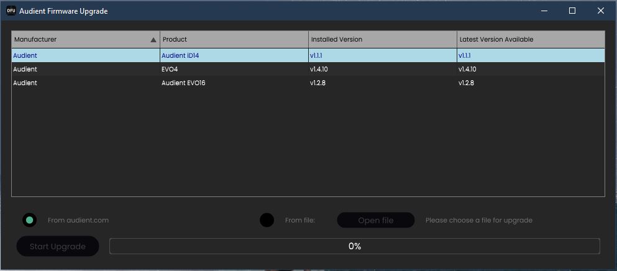The height and width of the screenshot is (271, 617).
Task: Select the Audient iD14 product cell
Action: coord(234,55)
